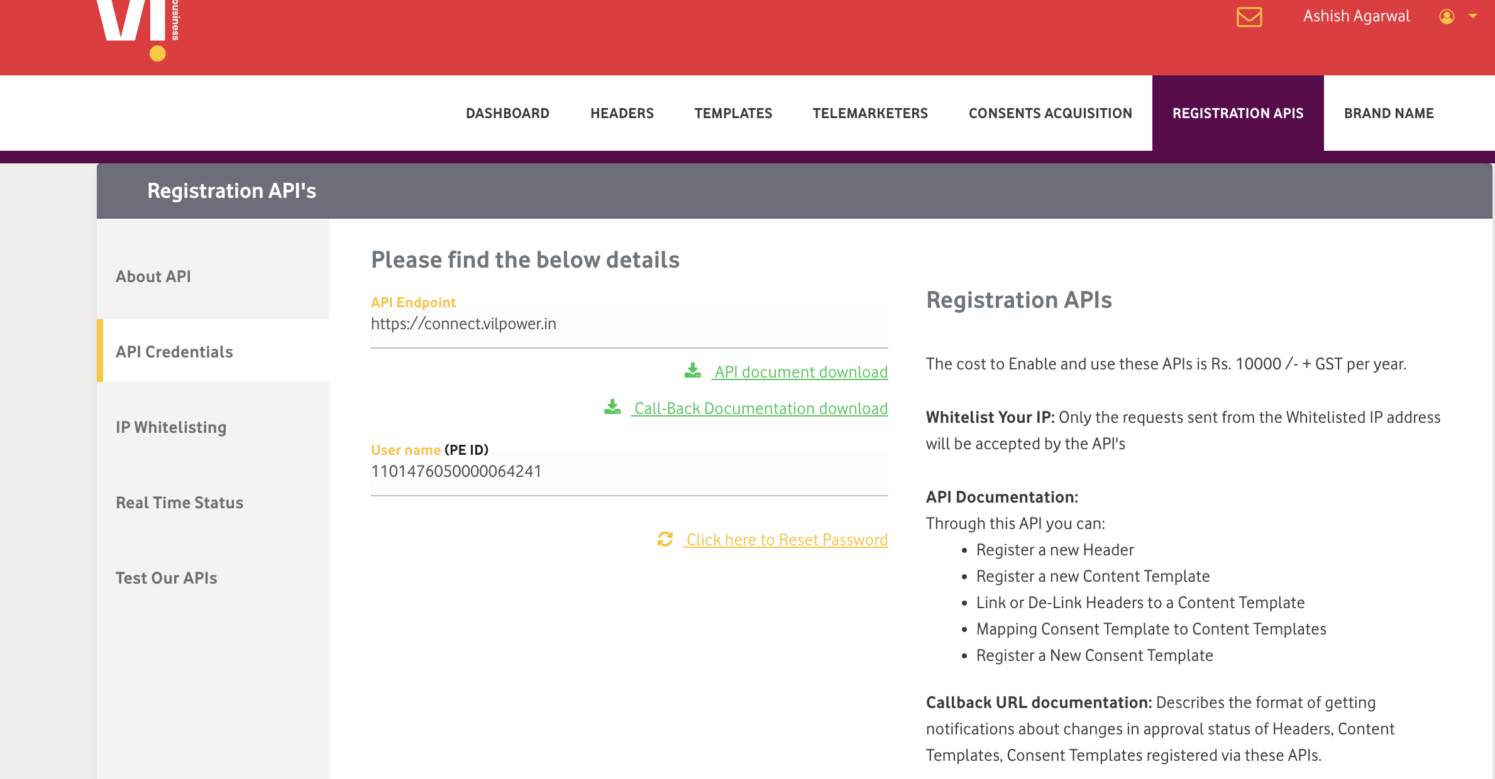Click the envelope mail icon
1495x779 pixels.
[1249, 18]
